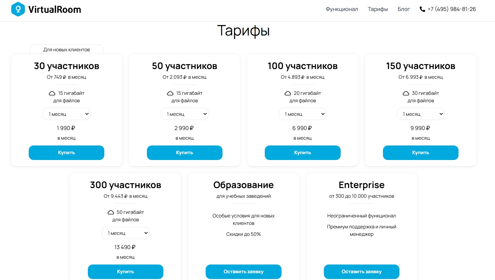Click cloud icon in 100 участников card

point(288,93)
